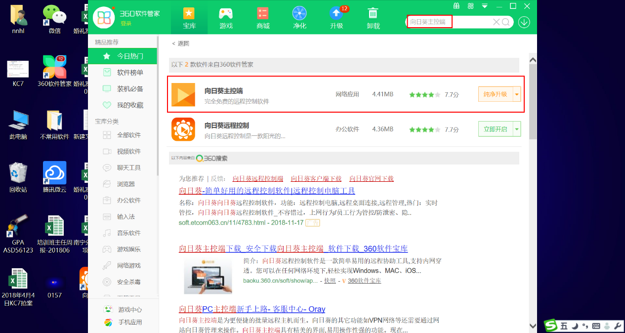The image size is (625, 333).
Task: Click the gift icon in title bar
Action: pos(456,6)
